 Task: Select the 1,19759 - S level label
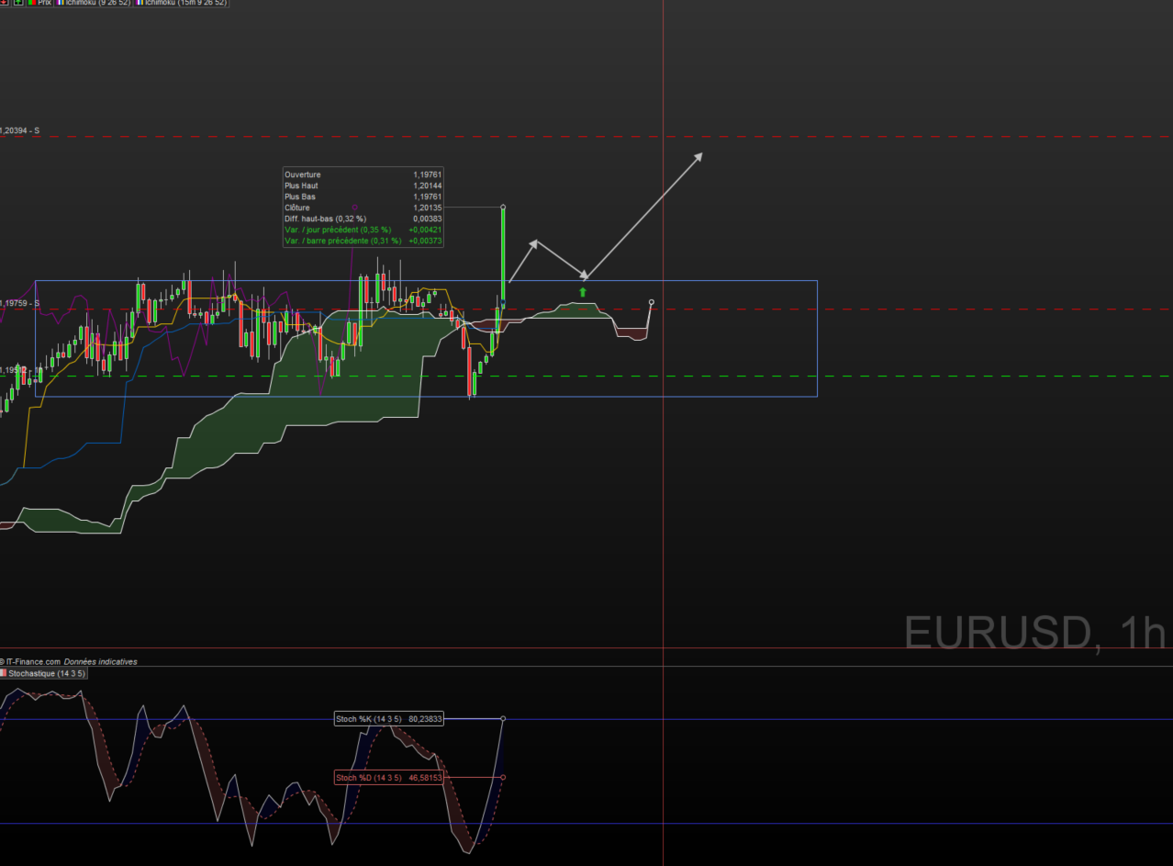click(x=18, y=302)
